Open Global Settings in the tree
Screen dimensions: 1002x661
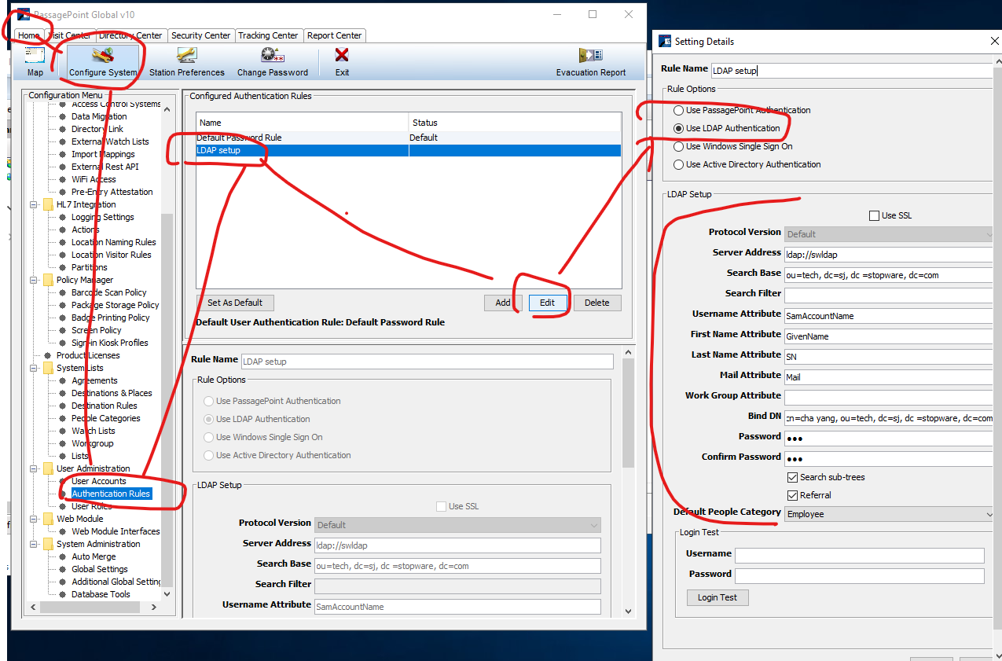click(100, 569)
